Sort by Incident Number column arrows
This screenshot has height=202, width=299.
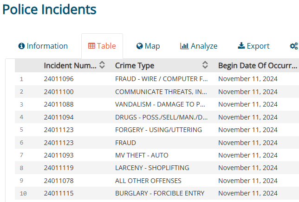[103, 65]
